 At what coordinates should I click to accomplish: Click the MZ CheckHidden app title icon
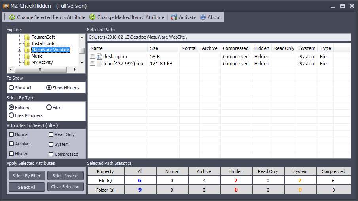coord(6,6)
